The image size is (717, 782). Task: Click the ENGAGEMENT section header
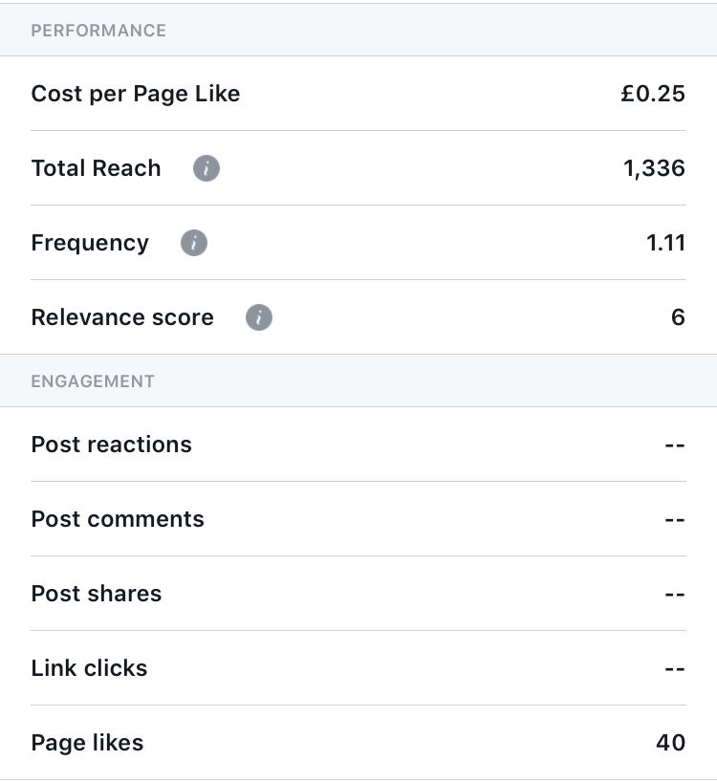click(x=93, y=381)
